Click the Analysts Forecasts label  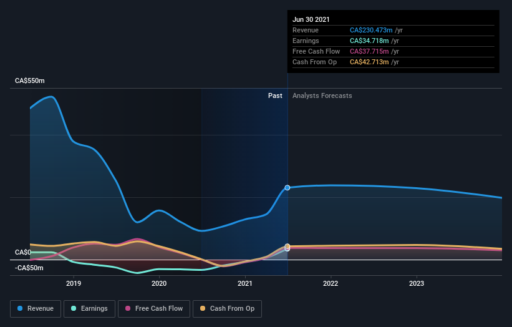tap(322, 95)
